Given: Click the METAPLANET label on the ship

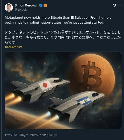Looking at the screenshot, I should pos(48,90).
